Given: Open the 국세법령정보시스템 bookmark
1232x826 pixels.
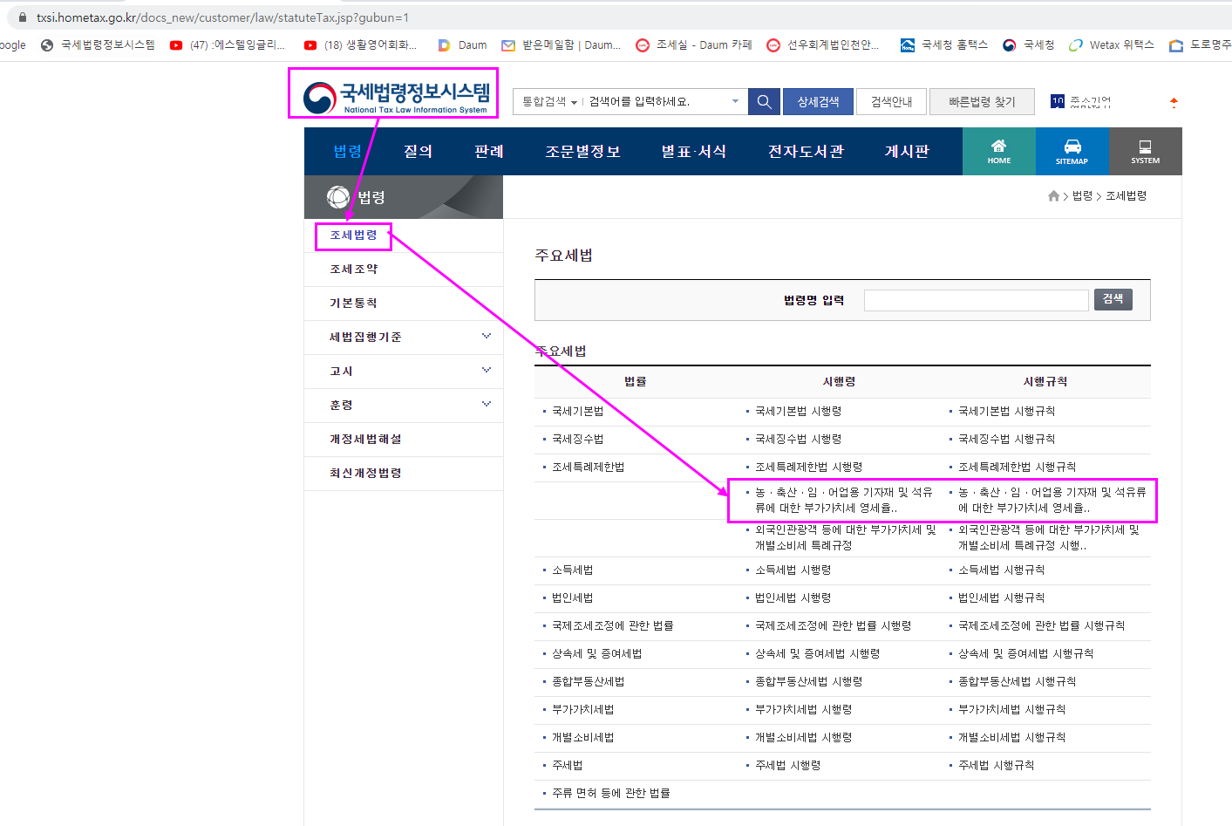Looking at the screenshot, I should pyautogui.click(x=98, y=45).
